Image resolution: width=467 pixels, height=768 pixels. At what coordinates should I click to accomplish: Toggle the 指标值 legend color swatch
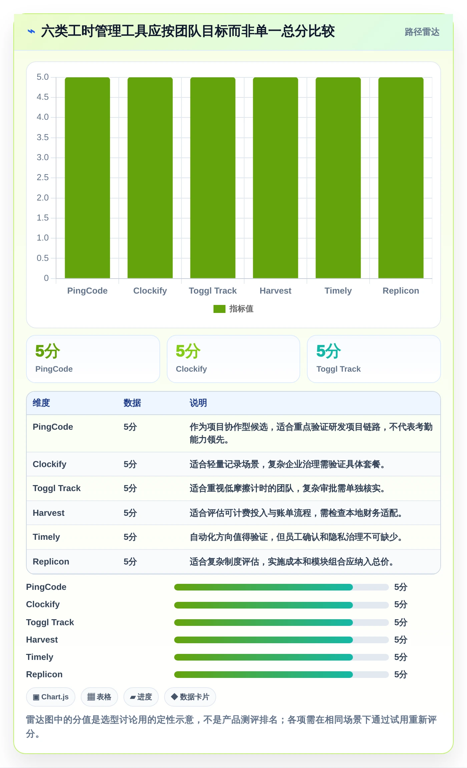219,309
